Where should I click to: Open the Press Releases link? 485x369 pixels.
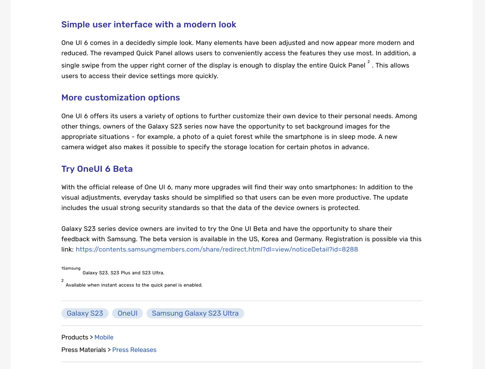click(x=134, y=350)
